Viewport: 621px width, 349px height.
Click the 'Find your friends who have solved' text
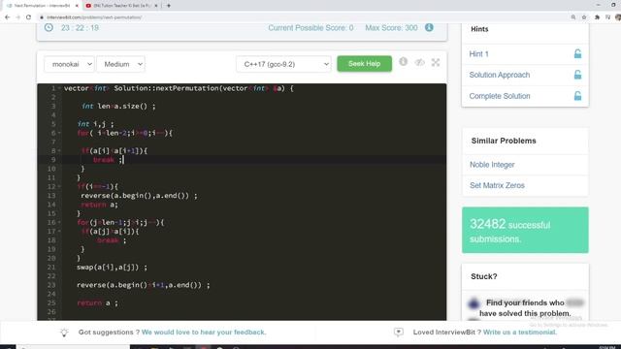coord(525,308)
